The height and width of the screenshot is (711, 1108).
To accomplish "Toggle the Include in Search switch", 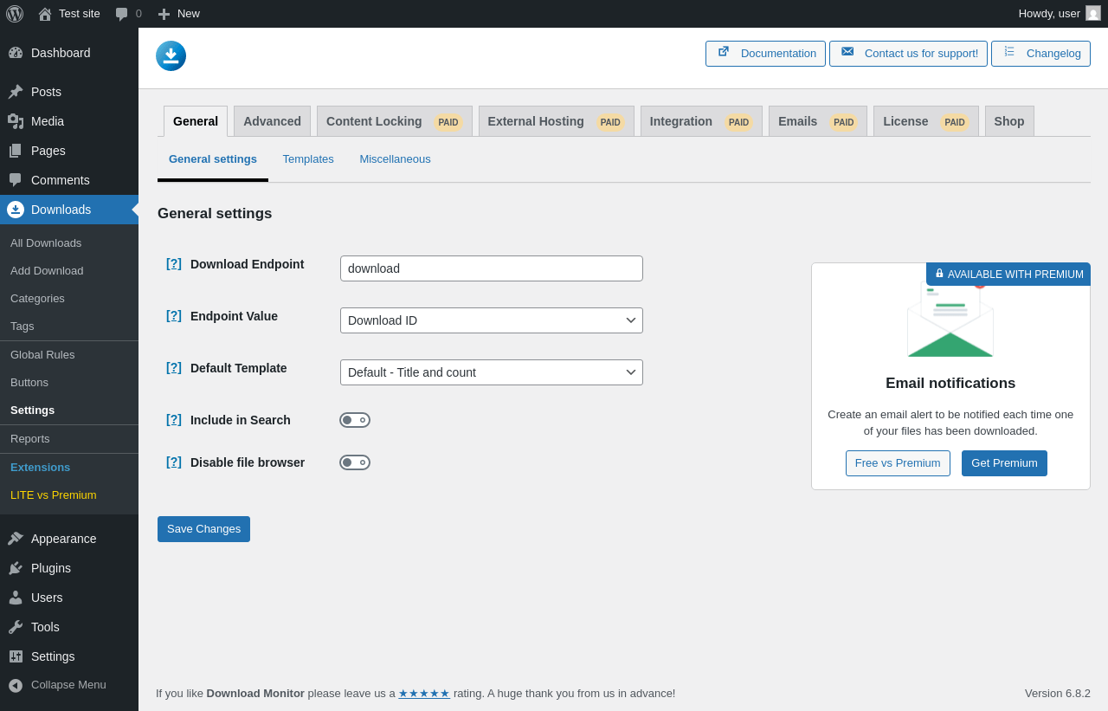I will 355,420.
